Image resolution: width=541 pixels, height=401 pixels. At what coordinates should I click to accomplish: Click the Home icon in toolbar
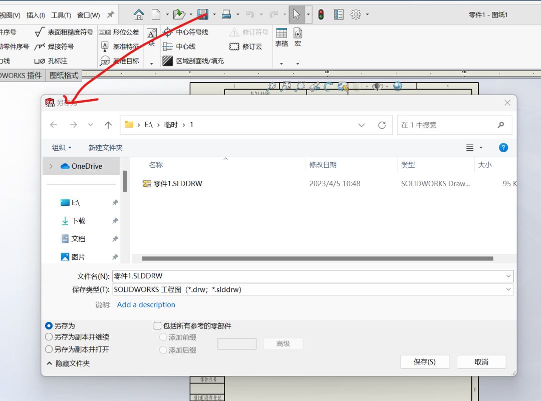click(139, 14)
